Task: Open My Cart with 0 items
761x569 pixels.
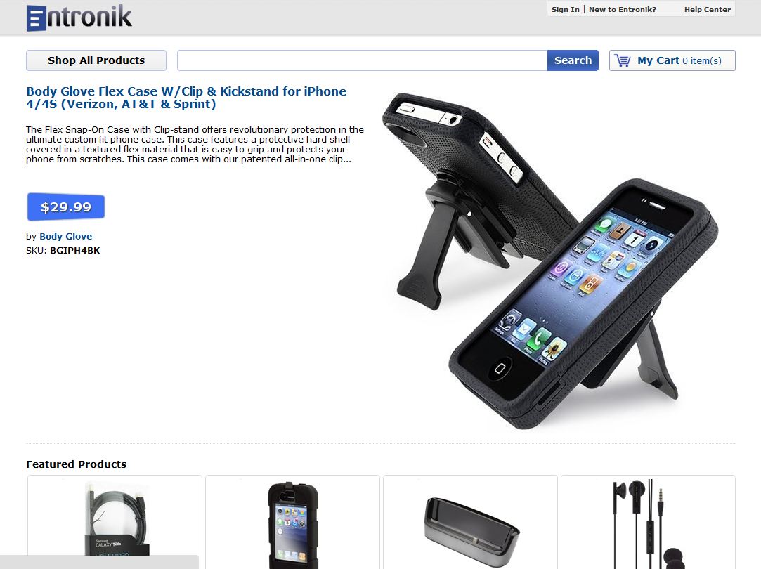Action: point(672,60)
